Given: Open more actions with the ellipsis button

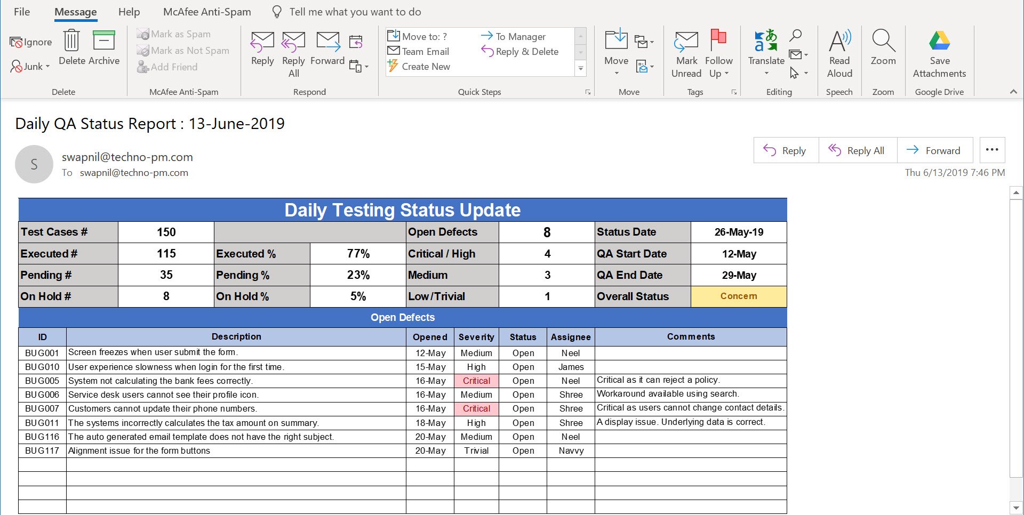Looking at the screenshot, I should [x=991, y=150].
